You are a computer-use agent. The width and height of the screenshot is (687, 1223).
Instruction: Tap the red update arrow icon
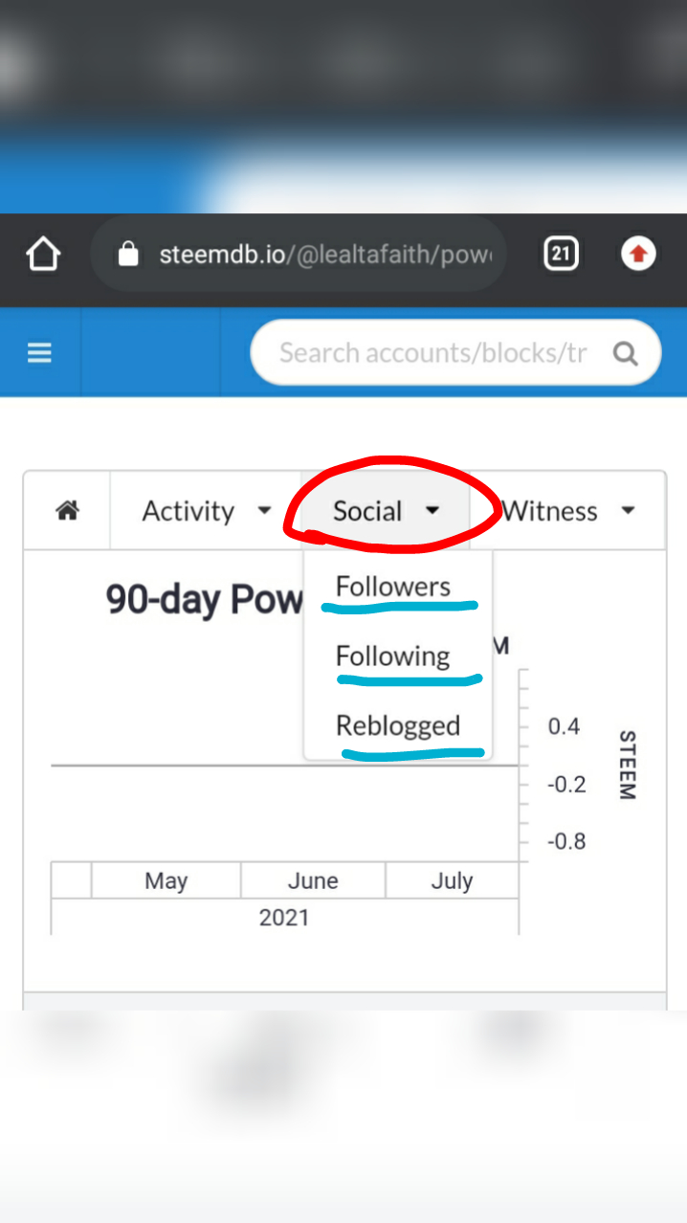(638, 255)
